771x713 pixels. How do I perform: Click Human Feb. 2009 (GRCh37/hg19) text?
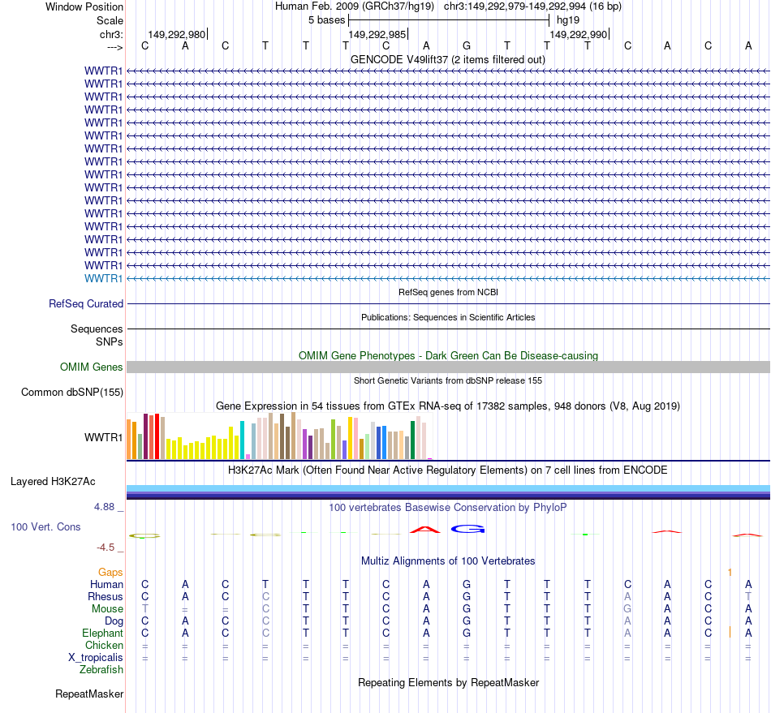pyautogui.click(x=355, y=6)
